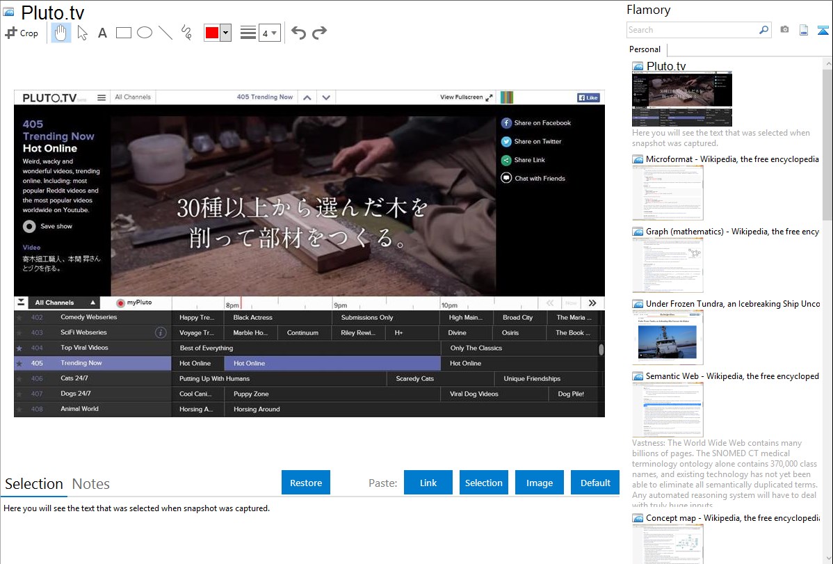
Task: Open the color picker dropdown arrow
Action: point(226,33)
